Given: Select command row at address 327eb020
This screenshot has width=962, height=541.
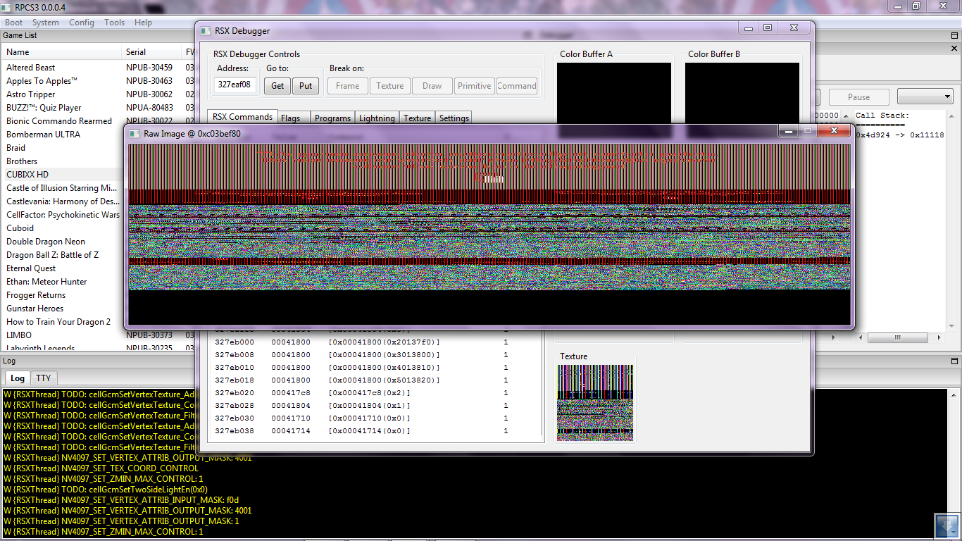Looking at the screenshot, I should click(x=377, y=393).
